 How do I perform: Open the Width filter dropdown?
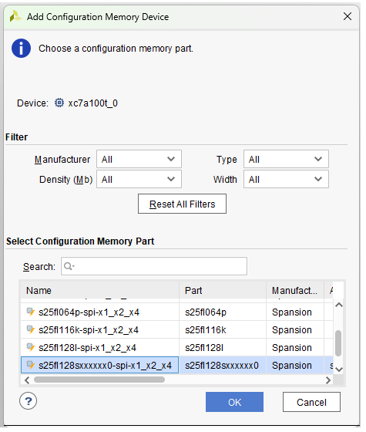click(x=286, y=179)
